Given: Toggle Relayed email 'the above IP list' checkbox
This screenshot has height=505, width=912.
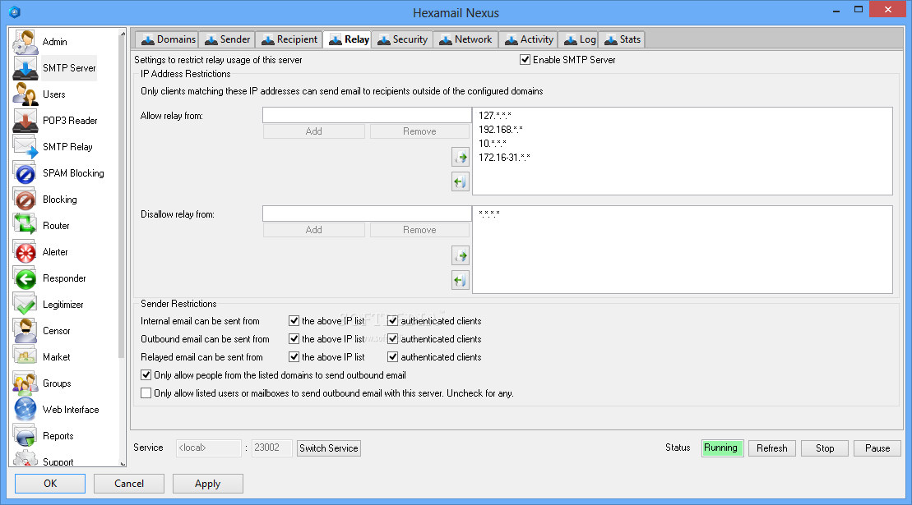Looking at the screenshot, I should tap(294, 357).
